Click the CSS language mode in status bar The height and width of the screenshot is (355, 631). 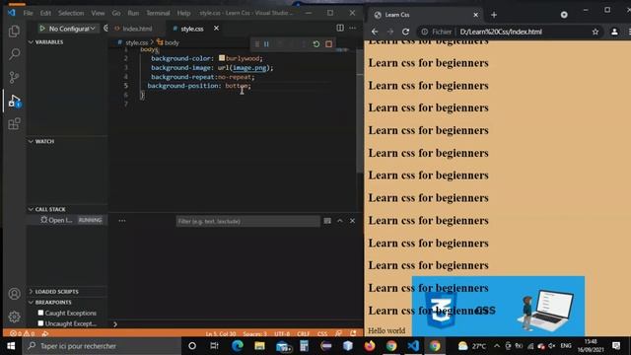pyautogui.click(x=322, y=333)
